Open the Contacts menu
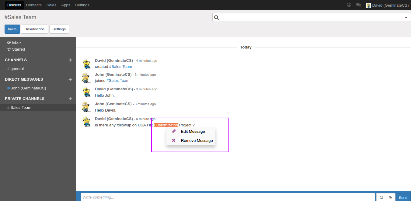The width and height of the screenshot is (411, 201). click(34, 5)
